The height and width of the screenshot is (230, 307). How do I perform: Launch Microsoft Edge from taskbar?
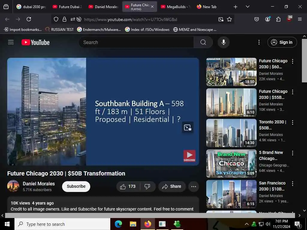[x=118, y=224]
